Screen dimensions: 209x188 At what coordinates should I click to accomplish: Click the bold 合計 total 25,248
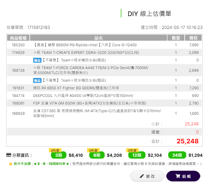click(188, 141)
